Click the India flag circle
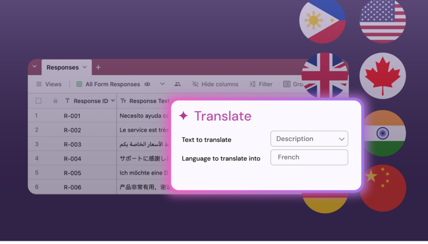Image resolution: width=428 pixels, height=244 pixels. 385,133
